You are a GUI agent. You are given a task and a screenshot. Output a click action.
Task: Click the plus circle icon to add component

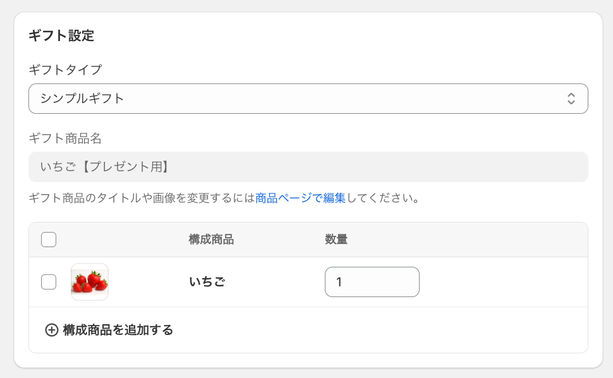pos(52,330)
